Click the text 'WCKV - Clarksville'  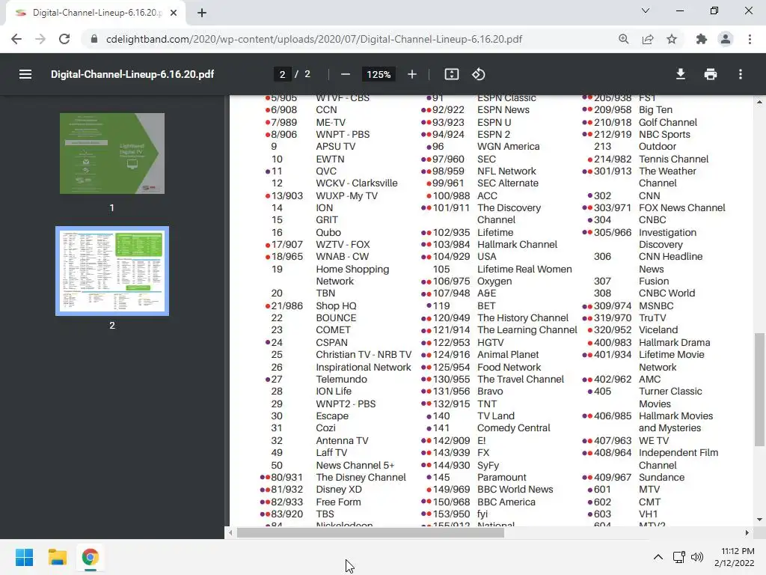click(x=357, y=183)
